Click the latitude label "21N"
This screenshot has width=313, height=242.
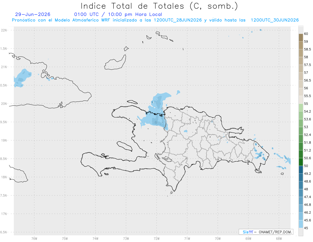(x=4, y=67)
